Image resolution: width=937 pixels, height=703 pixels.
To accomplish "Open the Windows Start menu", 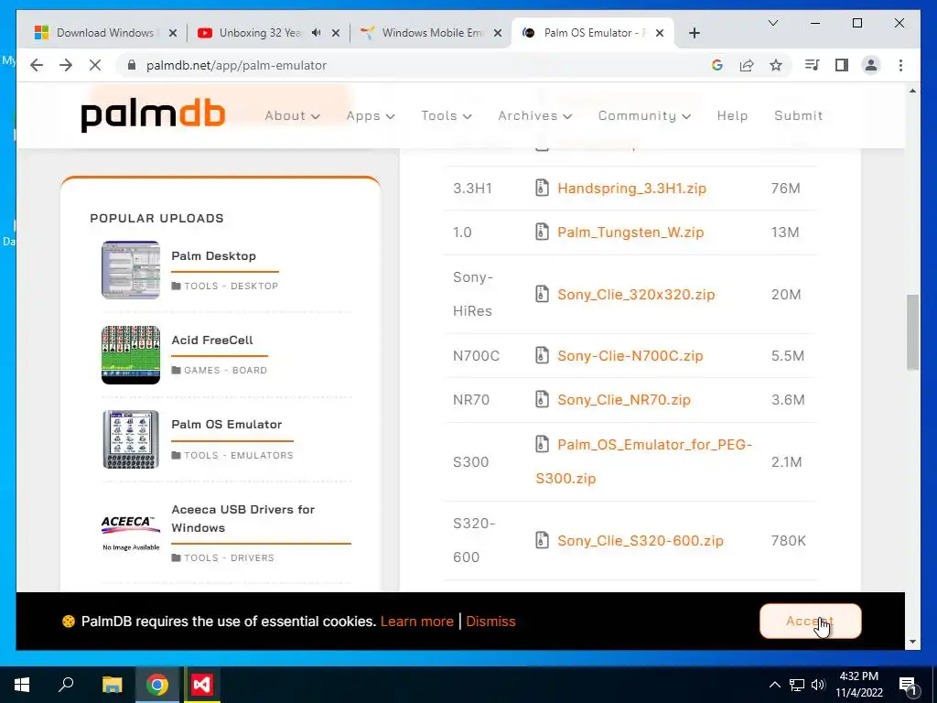I will pyautogui.click(x=22, y=685).
